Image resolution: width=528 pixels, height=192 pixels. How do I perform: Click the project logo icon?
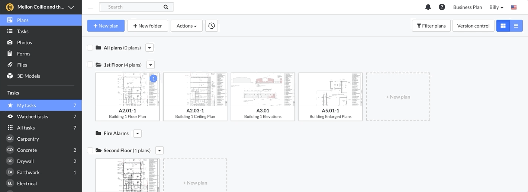[10, 7]
